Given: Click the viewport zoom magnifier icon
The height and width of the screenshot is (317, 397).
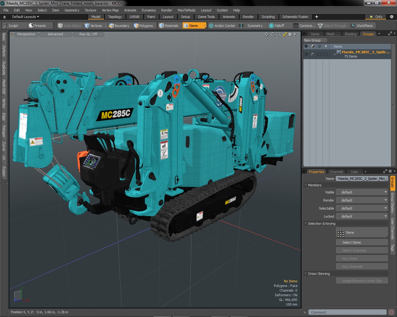Looking at the screenshot, I should coord(279,34).
